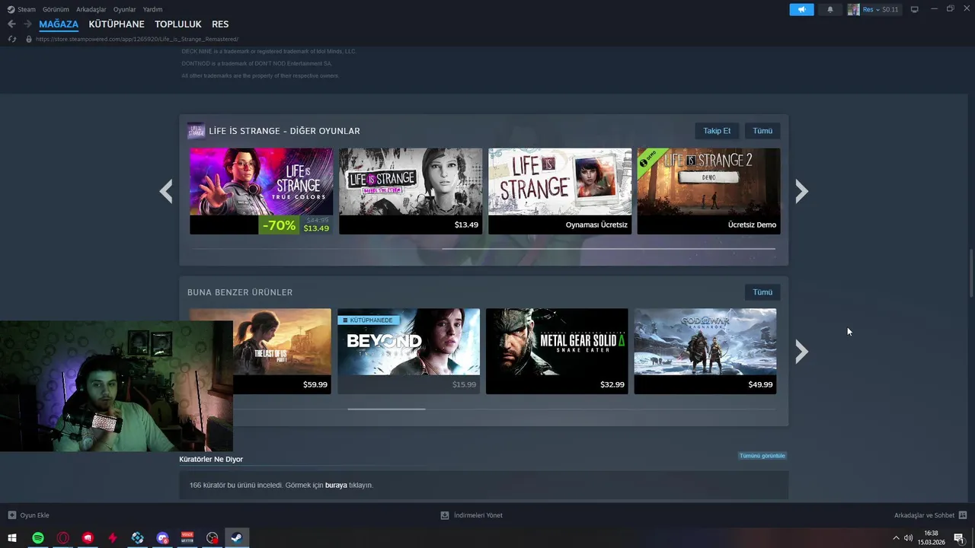The height and width of the screenshot is (548, 975).
Task: Open the Oyunlar menu
Action: tap(125, 9)
